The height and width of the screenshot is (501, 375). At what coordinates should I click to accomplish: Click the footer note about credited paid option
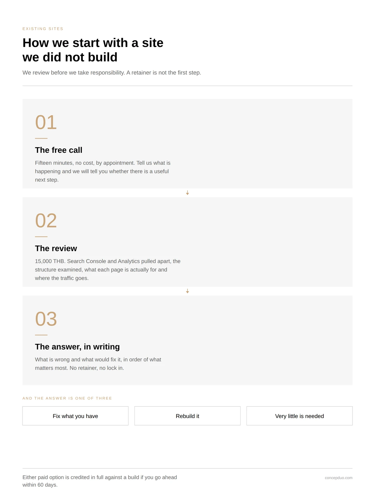tap(100, 481)
